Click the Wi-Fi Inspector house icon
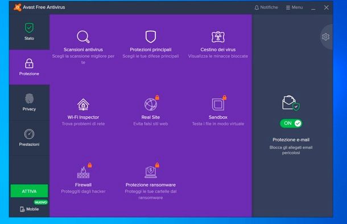The width and height of the screenshot is (347, 224). [83, 104]
